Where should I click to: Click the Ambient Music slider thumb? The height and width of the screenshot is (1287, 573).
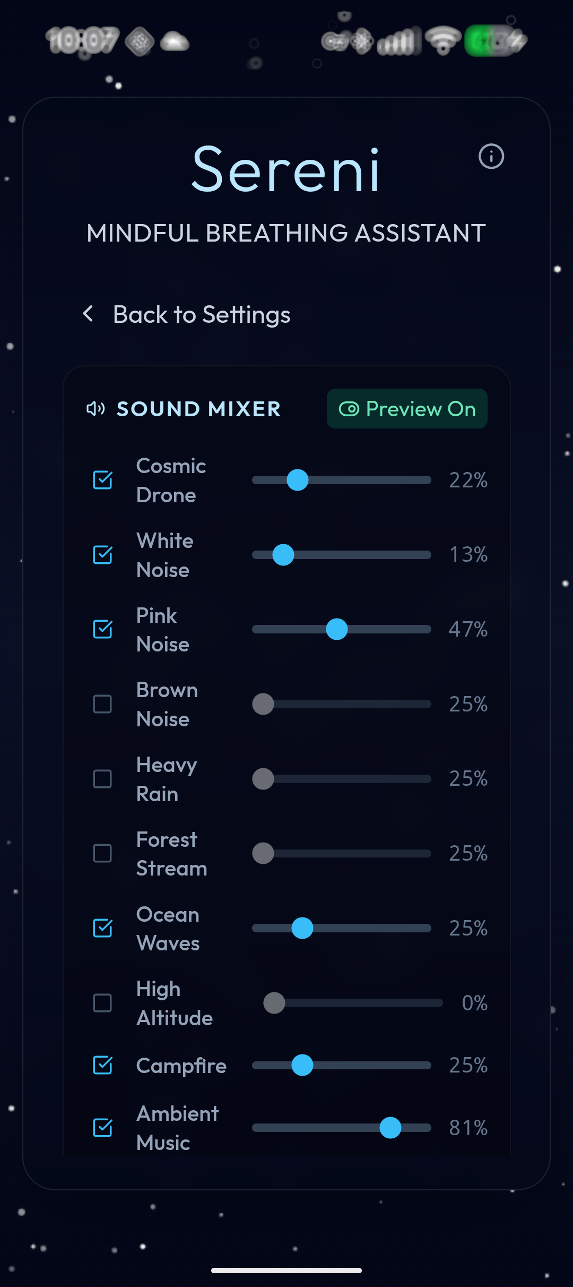390,1128
